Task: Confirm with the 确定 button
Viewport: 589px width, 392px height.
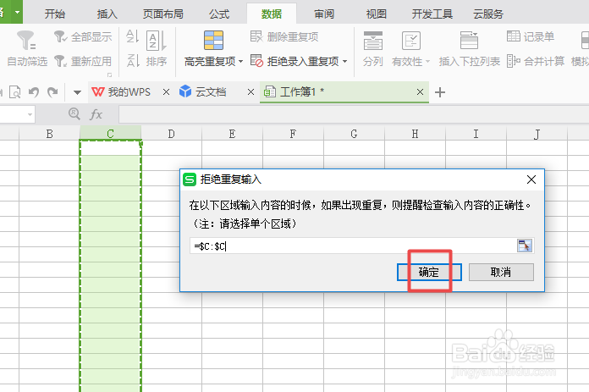Action: click(x=429, y=272)
